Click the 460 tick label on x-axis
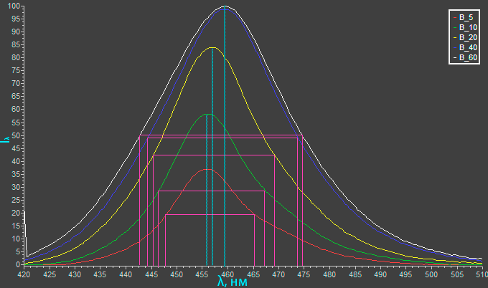The height and width of the screenshot is (288, 488). [x=227, y=273]
